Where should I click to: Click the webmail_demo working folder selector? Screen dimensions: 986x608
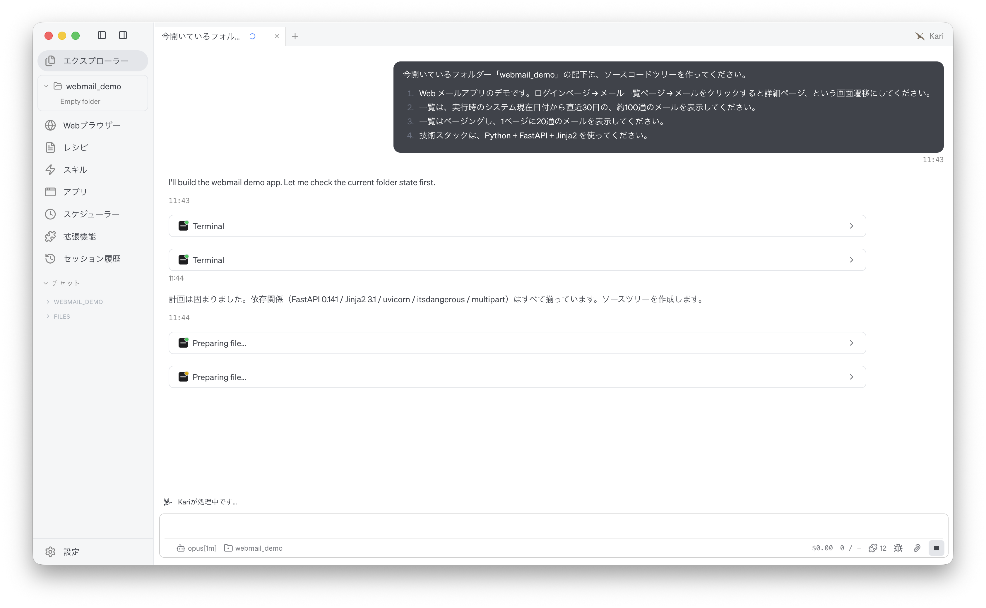coord(254,548)
